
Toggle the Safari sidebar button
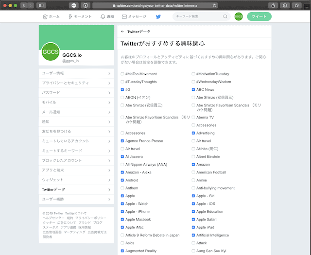(41, 5)
